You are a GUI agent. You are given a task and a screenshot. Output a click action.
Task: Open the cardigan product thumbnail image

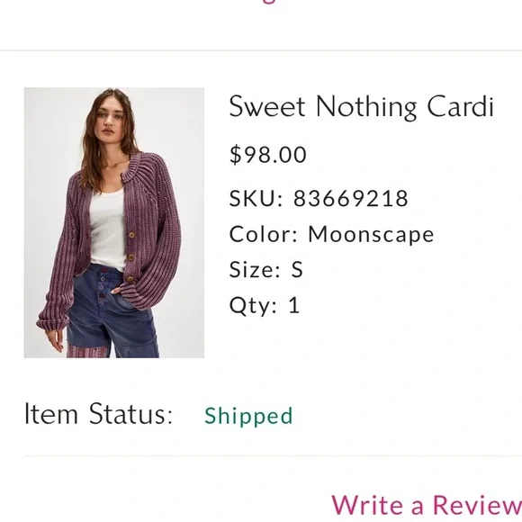(114, 222)
